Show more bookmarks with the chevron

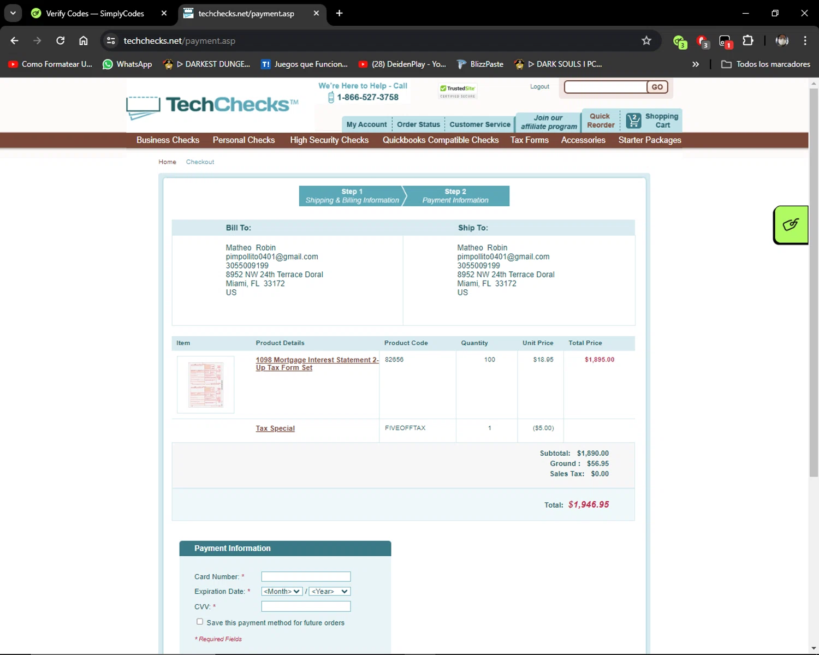[696, 64]
